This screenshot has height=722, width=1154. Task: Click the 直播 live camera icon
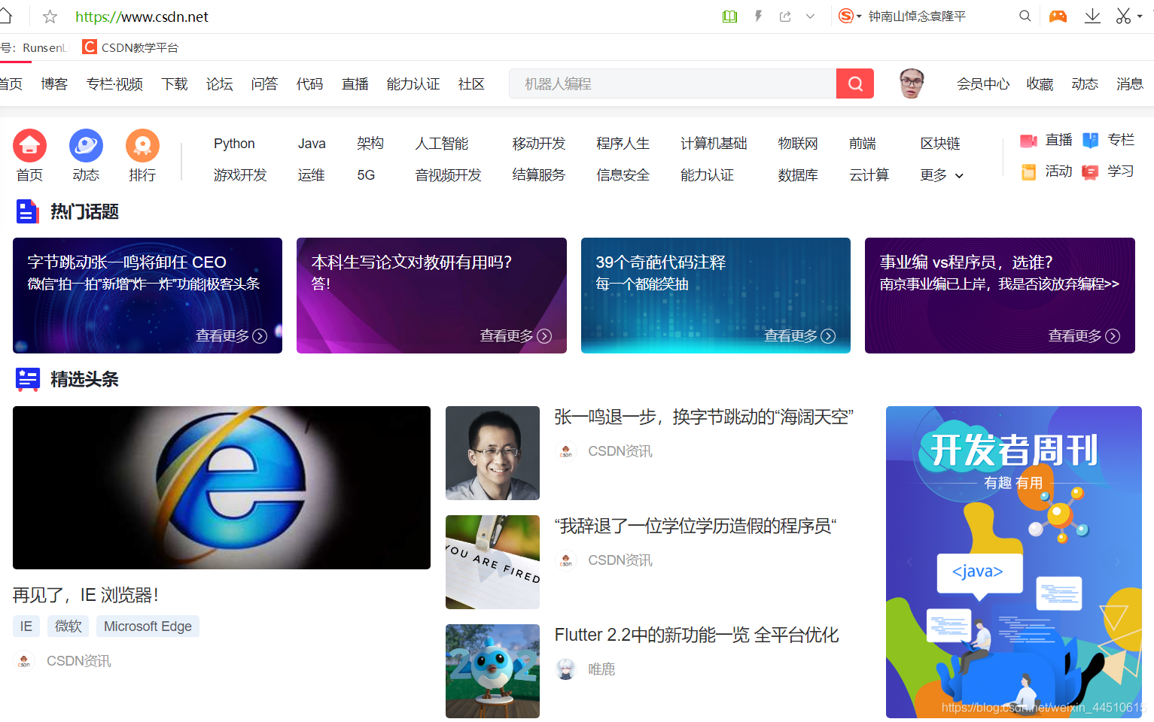pos(1028,141)
